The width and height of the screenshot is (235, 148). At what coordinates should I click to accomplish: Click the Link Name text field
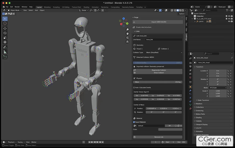164,39
